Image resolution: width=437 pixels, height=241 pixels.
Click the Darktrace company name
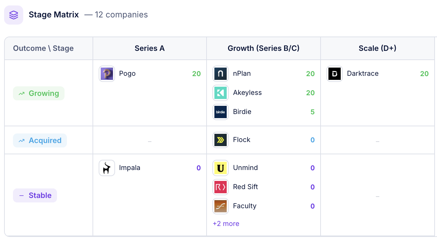(363, 73)
